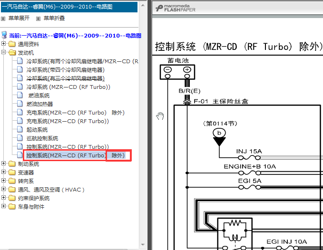The width and height of the screenshot is (323, 250).
Task: Click page icon next to 充电系统(MZR-CD (RF Turbo))
Action: (x=20, y=121)
